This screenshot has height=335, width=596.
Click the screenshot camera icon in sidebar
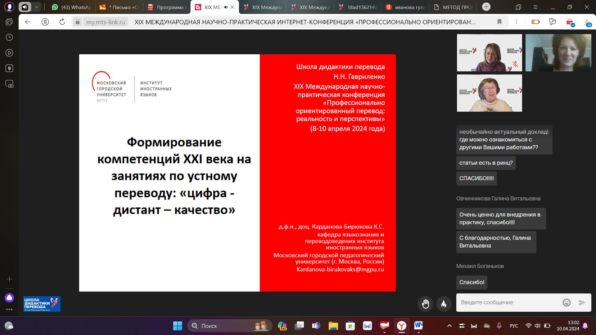pos(9,84)
